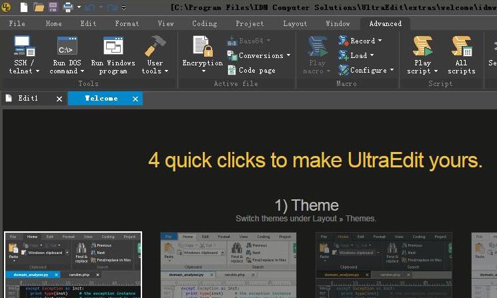Switch to the Window ribbon tab

pos(338,23)
